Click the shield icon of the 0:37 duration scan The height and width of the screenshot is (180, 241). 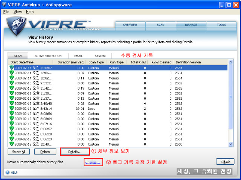[x=12, y=73]
